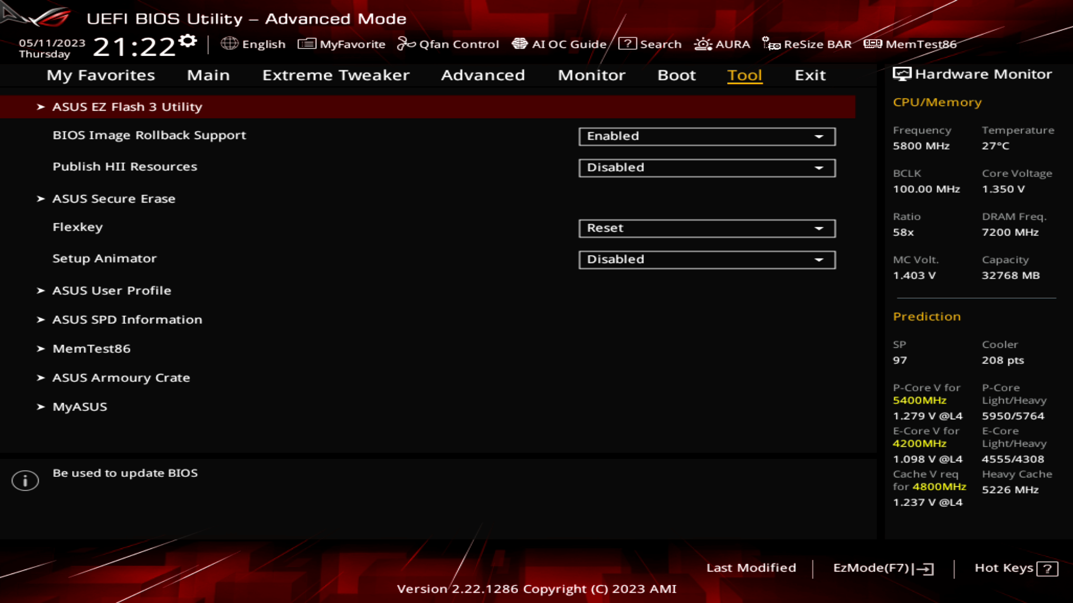Expand ASUS Armoury Crate section
The height and width of the screenshot is (603, 1073).
pyautogui.click(x=121, y=377)
